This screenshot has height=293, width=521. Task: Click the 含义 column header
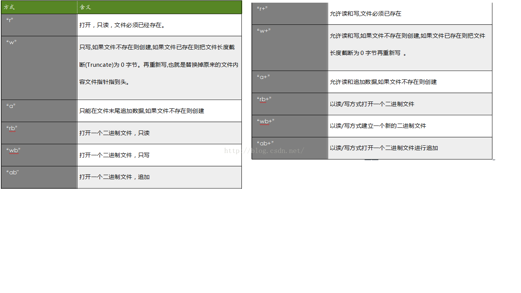click(x=159, y=7)
